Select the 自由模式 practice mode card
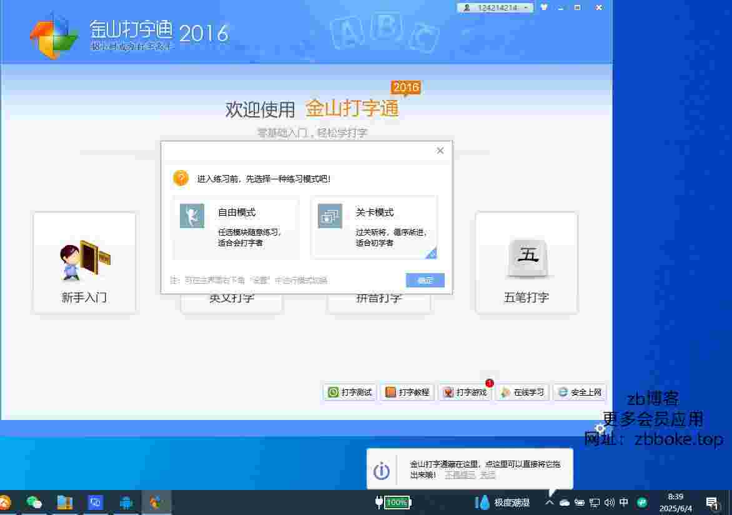 point(236,227)
